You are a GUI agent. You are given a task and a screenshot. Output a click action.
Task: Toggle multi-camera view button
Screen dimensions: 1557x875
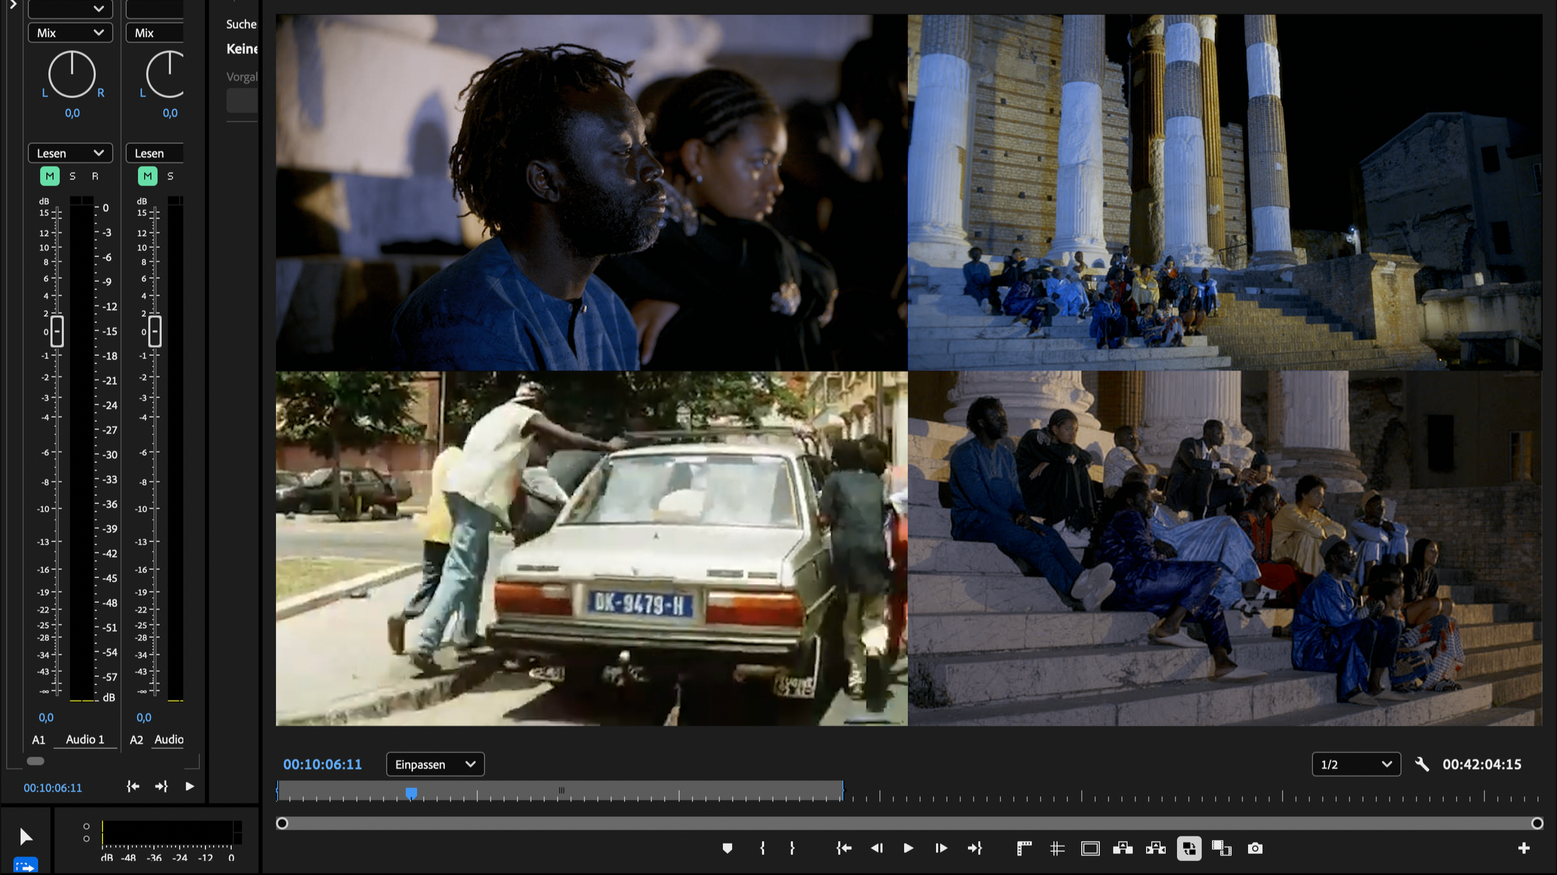tap(1188, 848)
